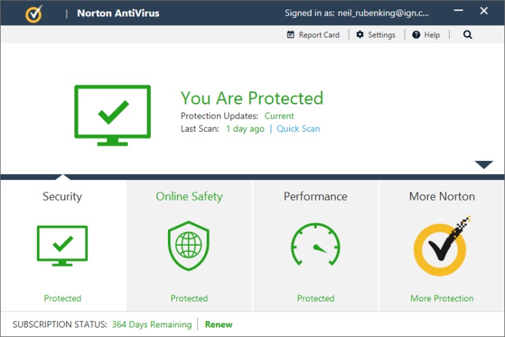Viewport: 505px width, 337px height.
Task: Click the Security monitor checkmark icon
Action: coord(62,246)
